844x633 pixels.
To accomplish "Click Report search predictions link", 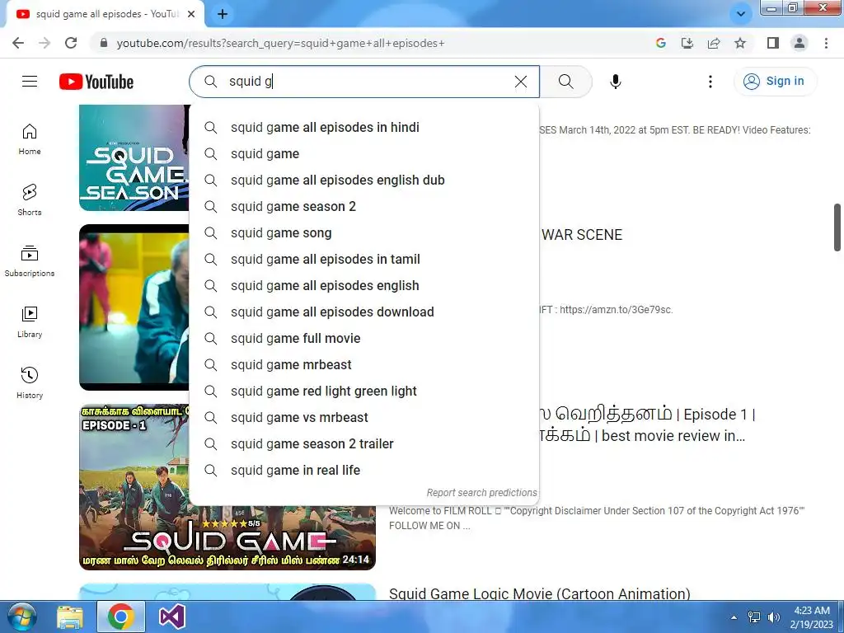I will click(x=481, y=493).
